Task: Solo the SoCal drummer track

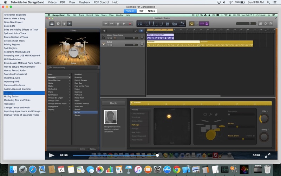Action: pos(111,45)
